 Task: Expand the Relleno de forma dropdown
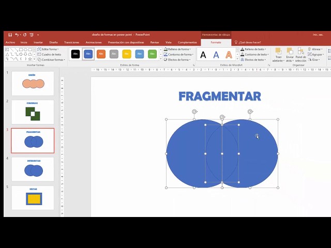(178, 49)
